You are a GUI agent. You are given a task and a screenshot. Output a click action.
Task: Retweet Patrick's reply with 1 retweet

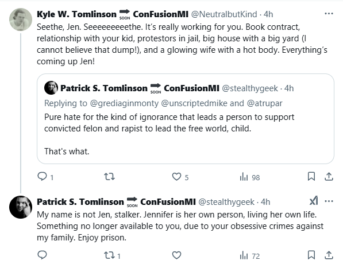tap(112, 255)
